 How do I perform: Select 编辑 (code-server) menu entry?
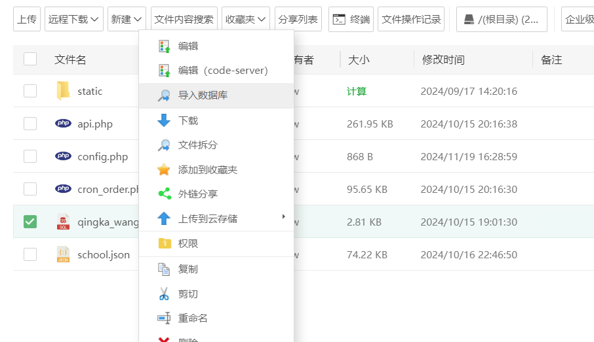coord(222,71)
